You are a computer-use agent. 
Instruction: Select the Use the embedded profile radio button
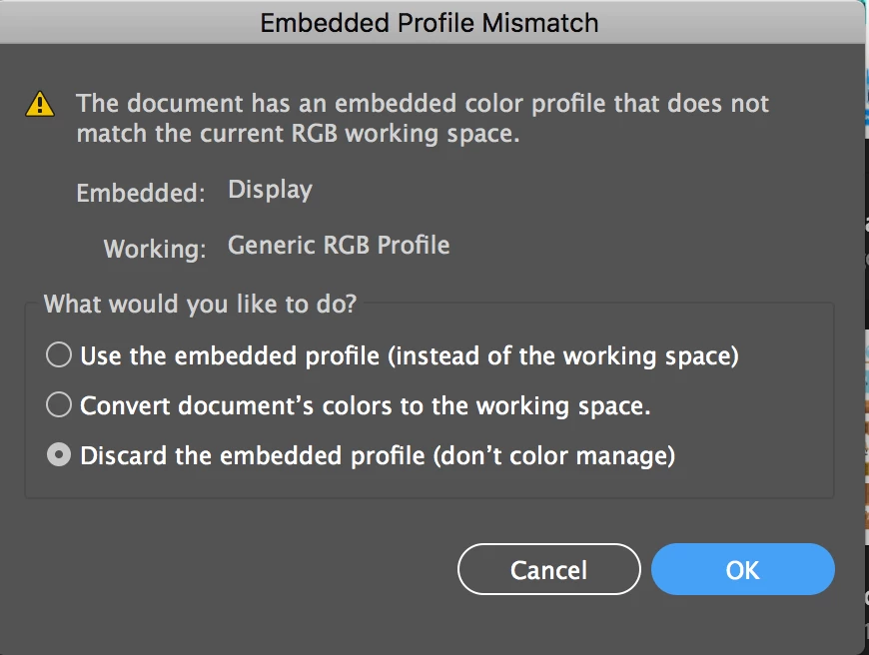pos(60,354)
